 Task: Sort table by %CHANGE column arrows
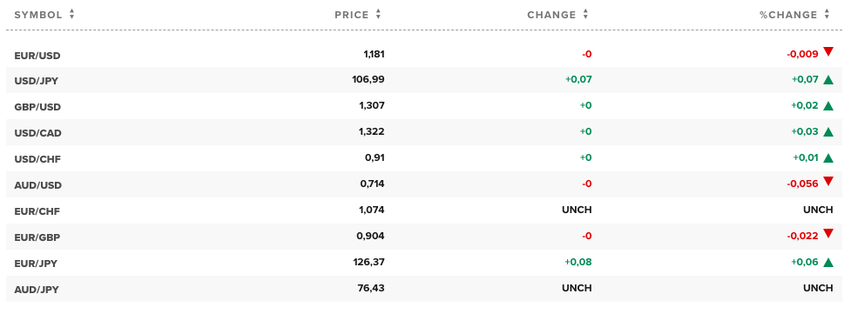[x=827, y=15]
